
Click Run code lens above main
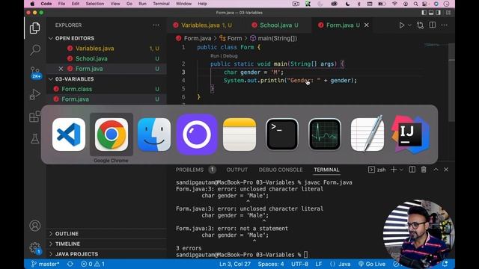tap(215, 56)
